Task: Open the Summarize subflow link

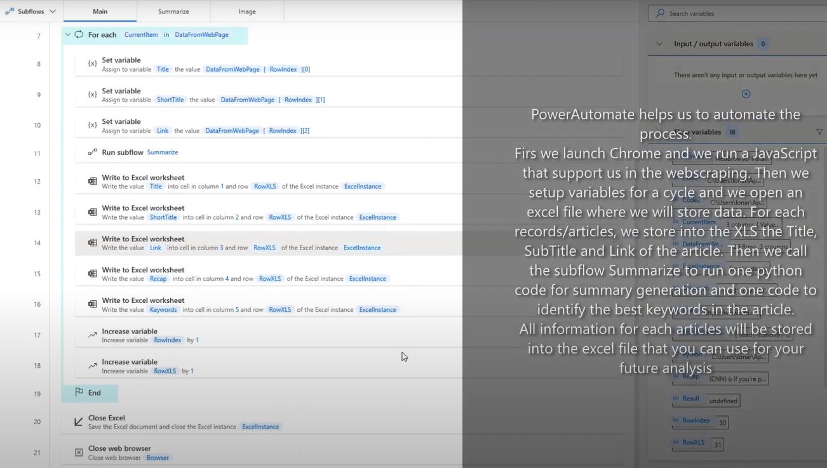Action: 163,152
